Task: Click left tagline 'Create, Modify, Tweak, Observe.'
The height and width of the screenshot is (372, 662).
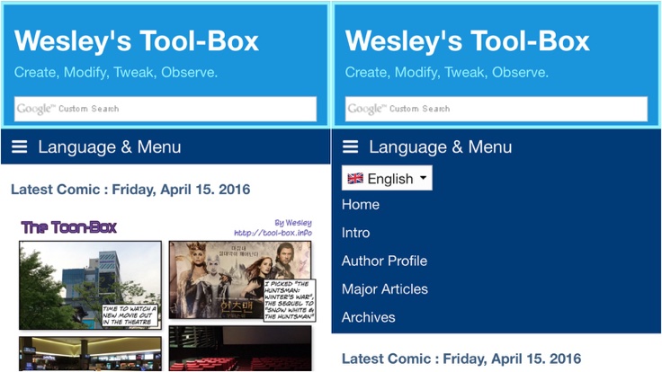Action: [x=116, y=73]
